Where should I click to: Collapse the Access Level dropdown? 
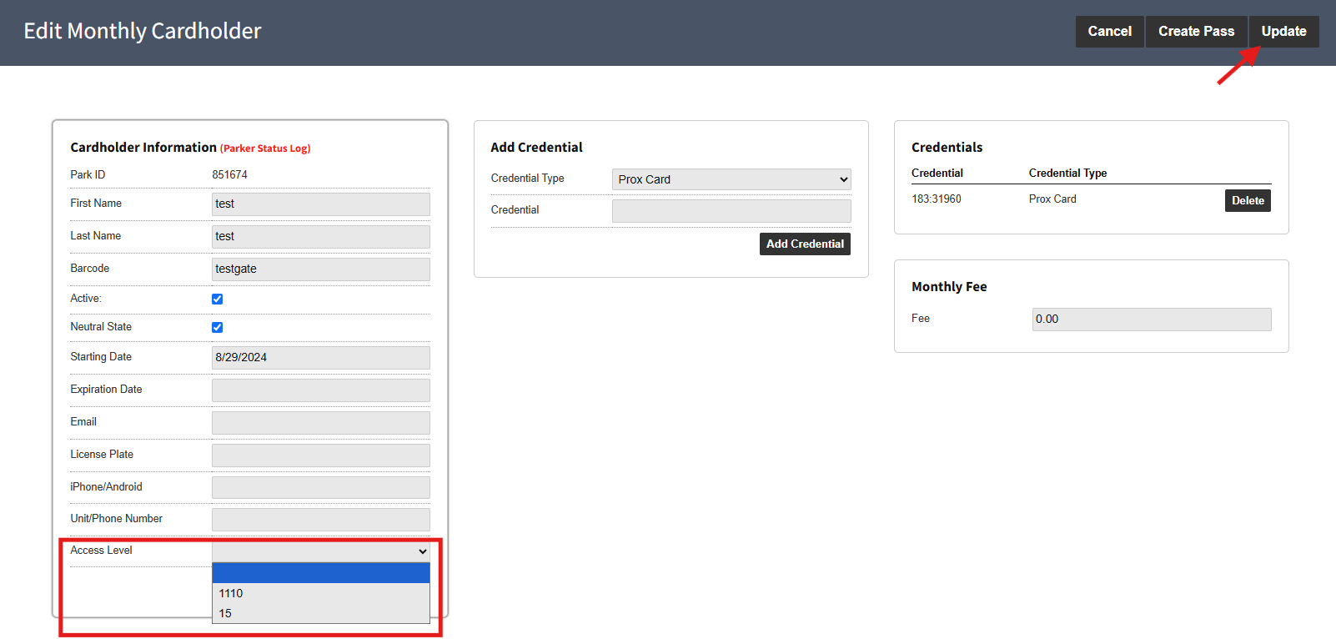tap(321, 551)
